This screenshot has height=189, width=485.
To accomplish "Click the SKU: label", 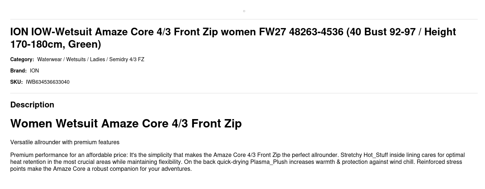I will click(x=16, y=82).
